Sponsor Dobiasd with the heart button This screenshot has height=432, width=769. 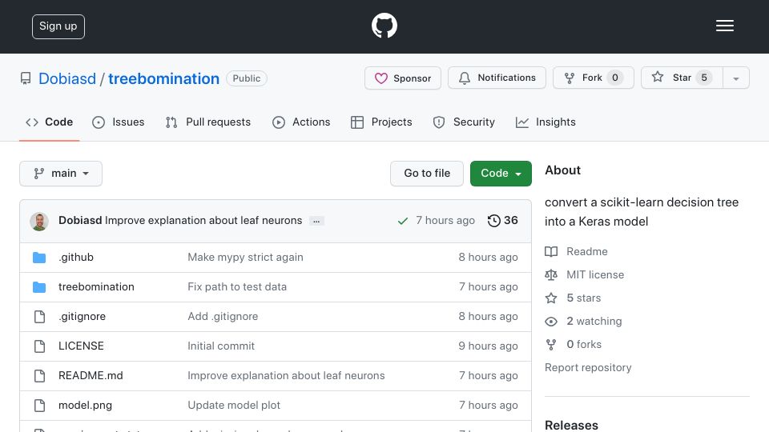(x=403, y=78)
